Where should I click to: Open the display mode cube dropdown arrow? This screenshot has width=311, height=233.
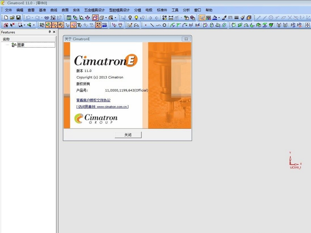[106, 17]
